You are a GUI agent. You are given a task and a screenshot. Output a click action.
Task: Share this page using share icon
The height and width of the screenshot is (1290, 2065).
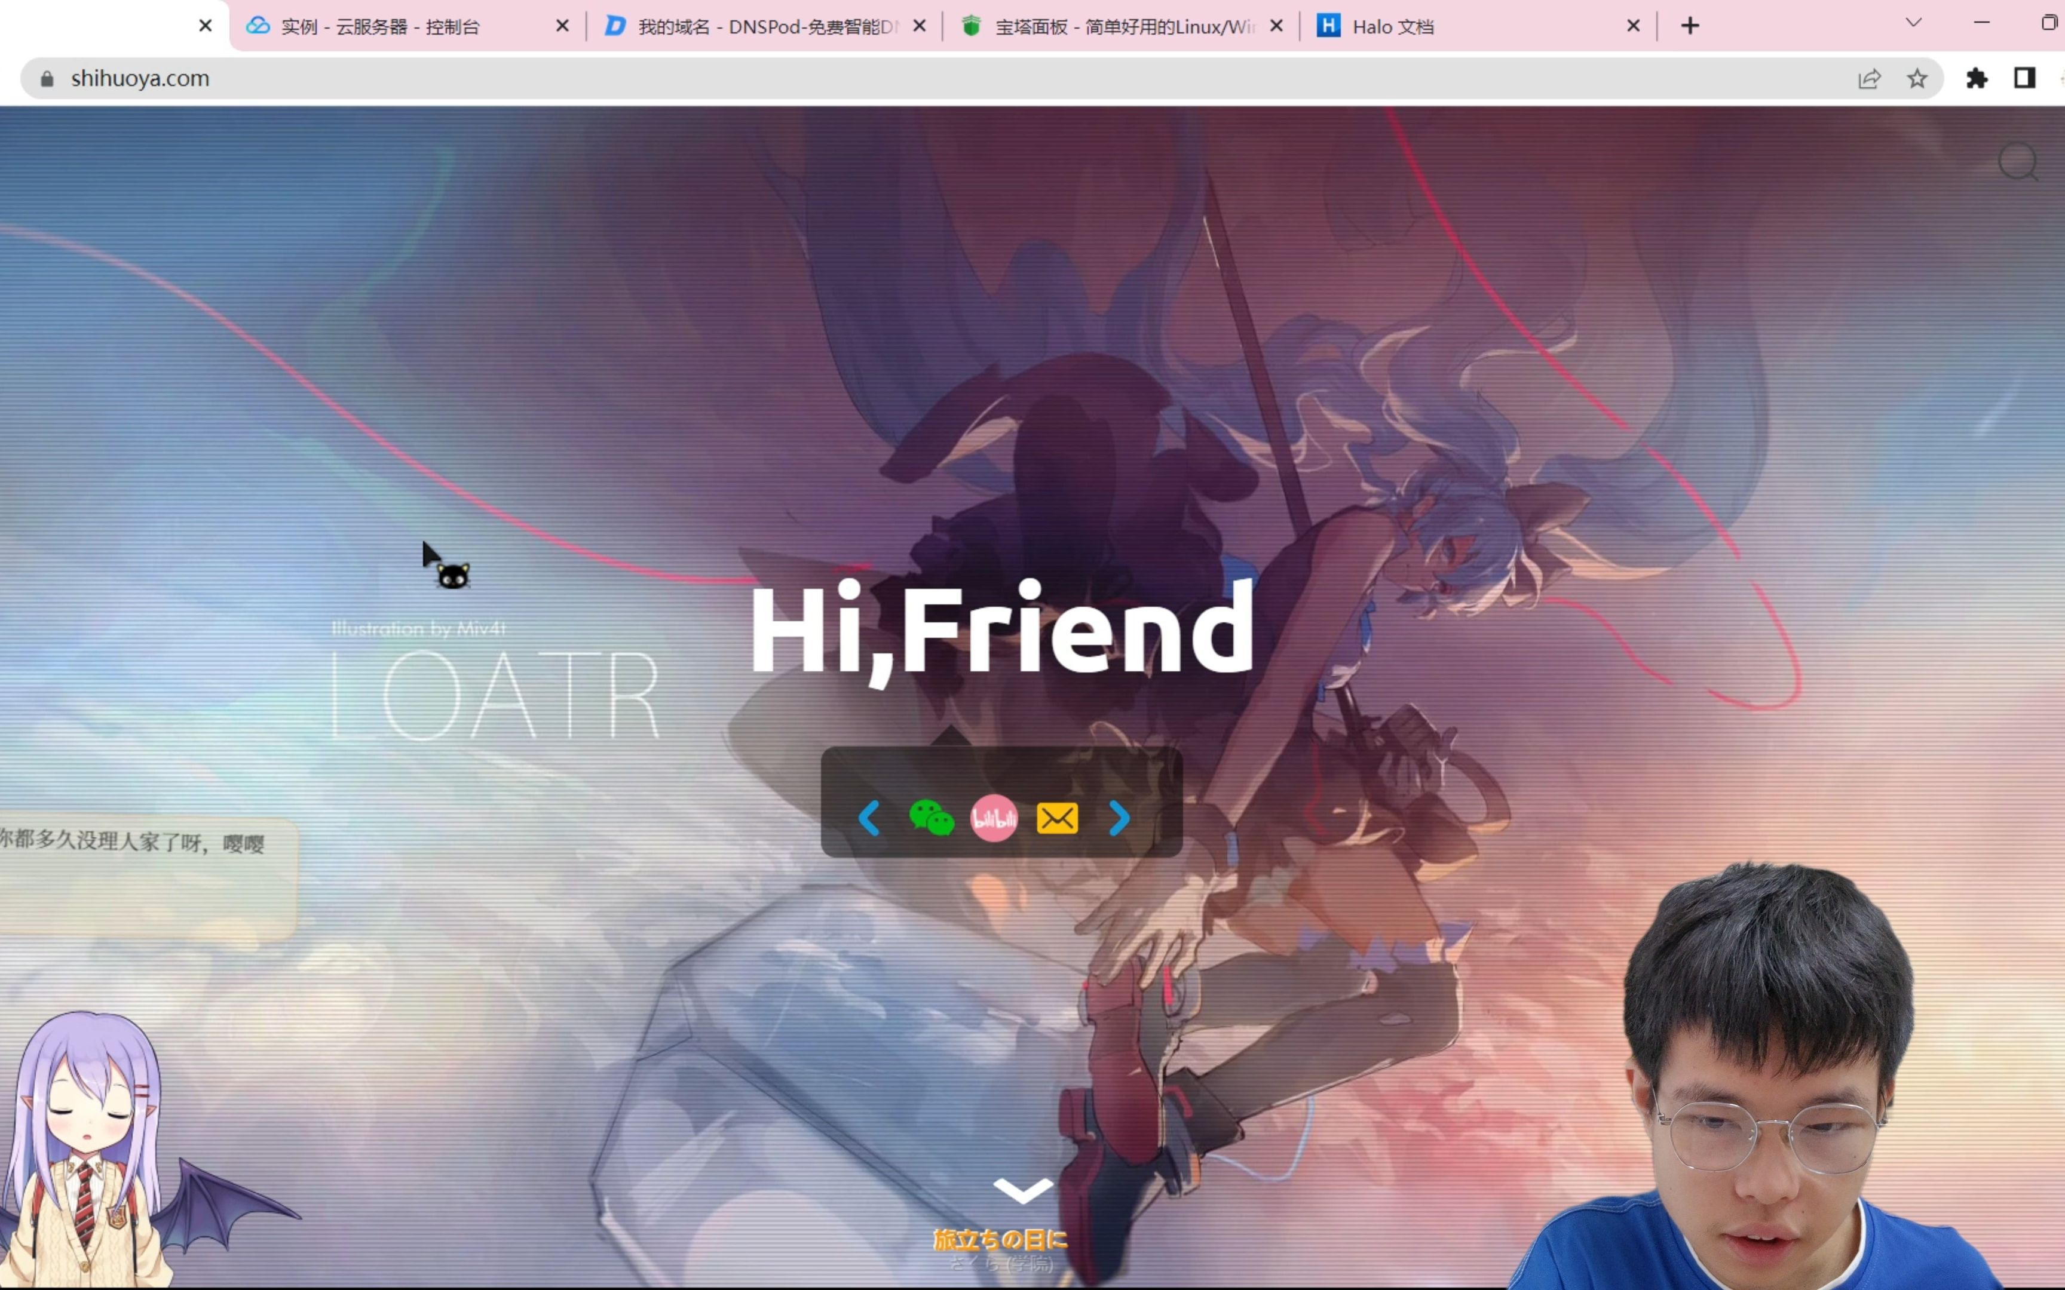[x=1869, y=78]
